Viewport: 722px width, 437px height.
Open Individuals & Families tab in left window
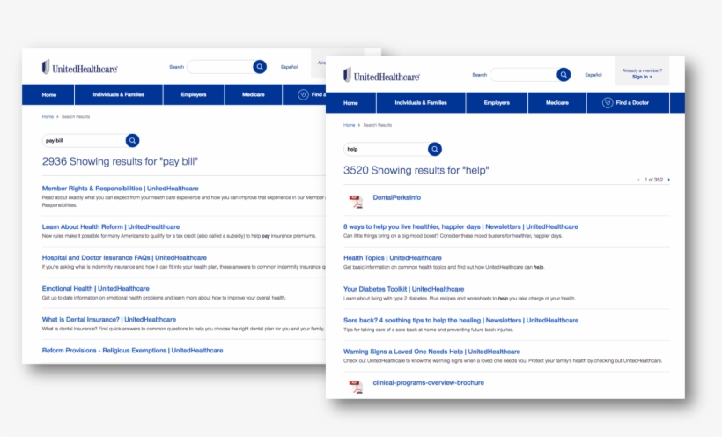coord(118,94)
